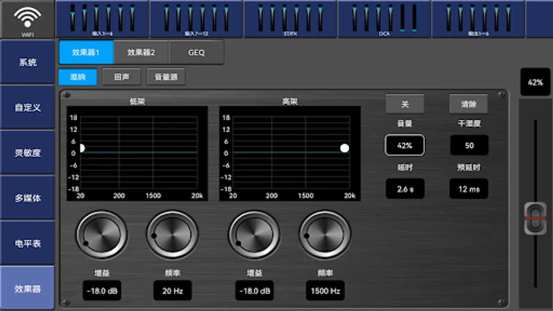
Task: Toggle the 关 effect on/off button
Action: click(x=405, y=104)
